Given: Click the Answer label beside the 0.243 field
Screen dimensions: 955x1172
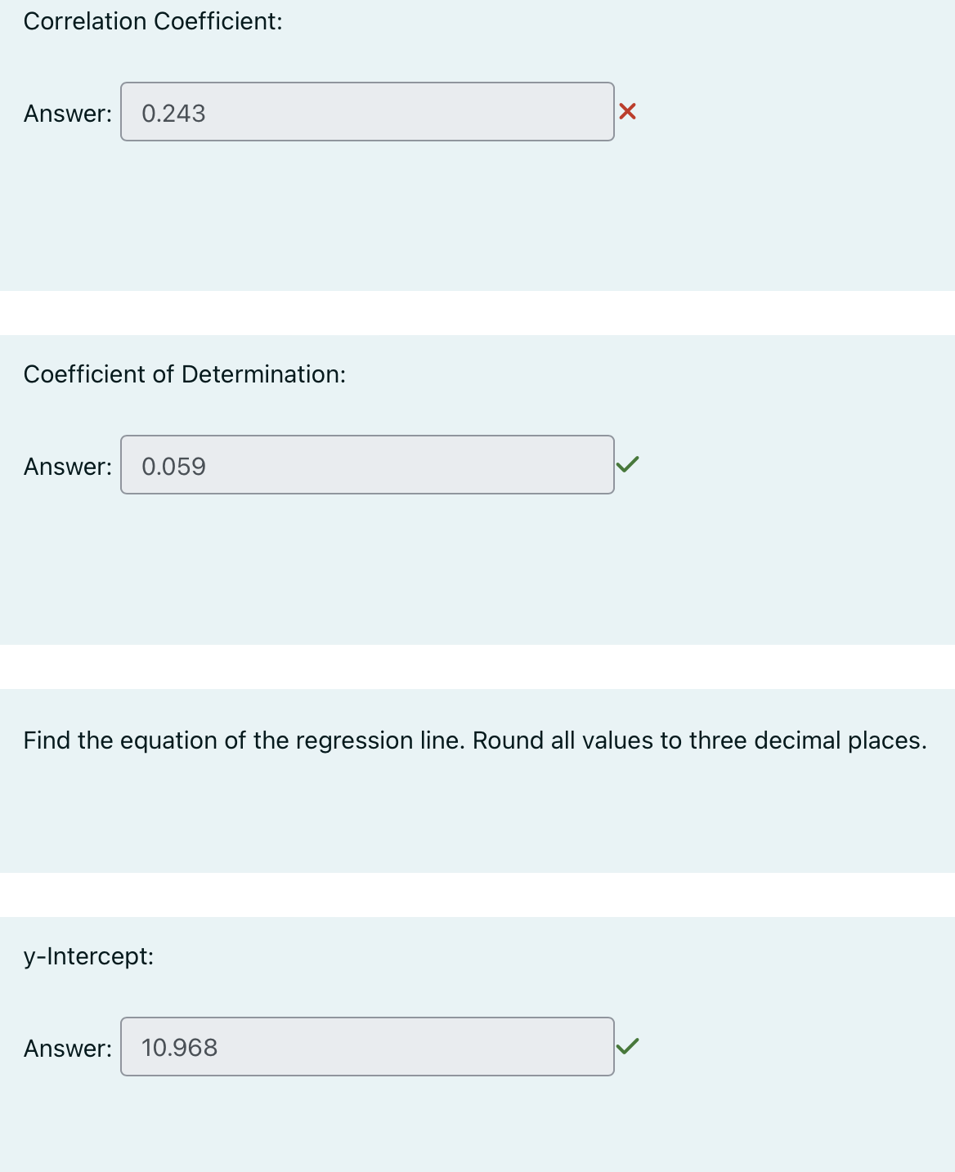Looking at the screenshot, I should [67, 114].
